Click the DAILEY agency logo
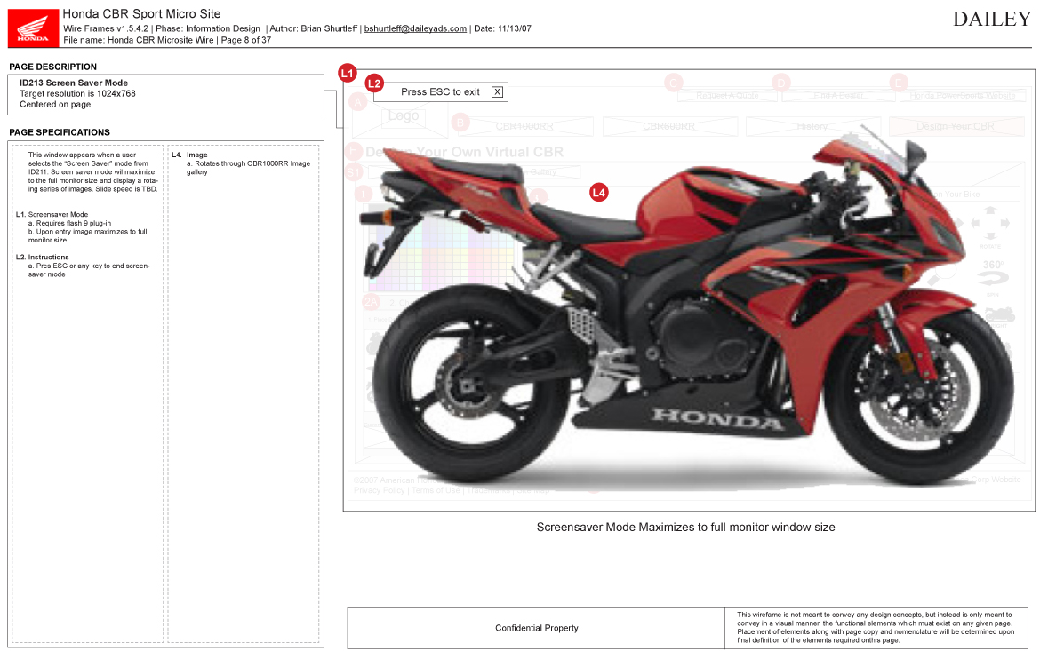The width and height of the screenshot is (1064, 651). tap(992, 20)
